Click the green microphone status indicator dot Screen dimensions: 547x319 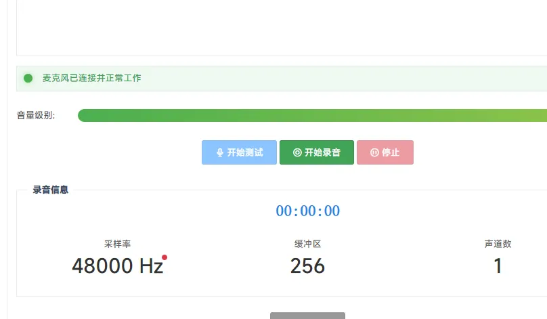click(x=28, y=78)
